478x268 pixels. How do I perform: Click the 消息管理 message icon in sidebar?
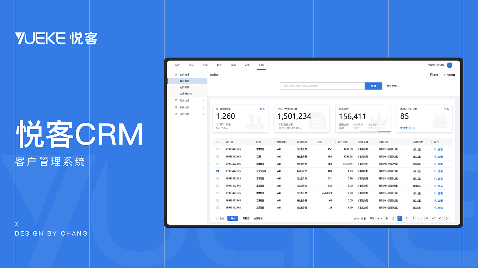[176, 100]
